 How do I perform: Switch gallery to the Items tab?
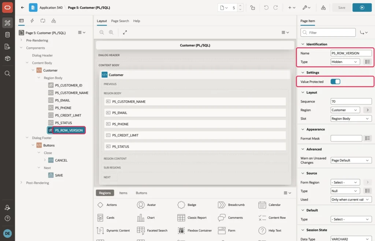click(123, 193)
